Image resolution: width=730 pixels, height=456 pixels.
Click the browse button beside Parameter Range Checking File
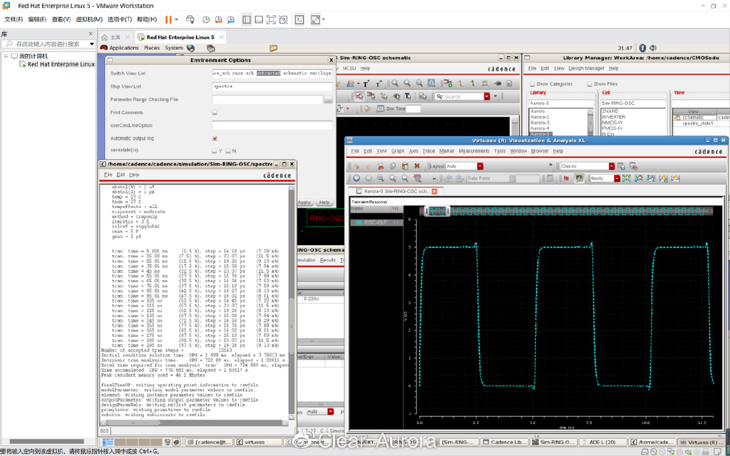coord(328,100)
